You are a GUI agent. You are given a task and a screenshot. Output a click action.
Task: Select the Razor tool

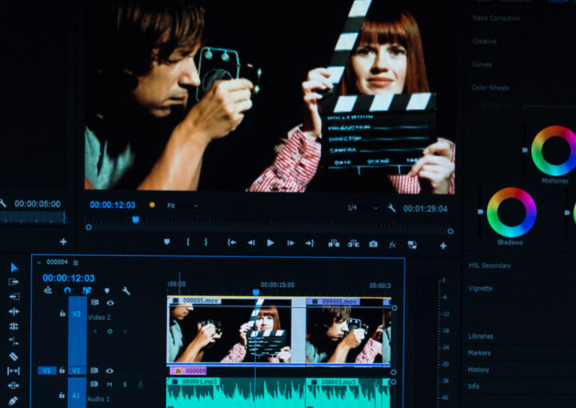click(14, 356)
